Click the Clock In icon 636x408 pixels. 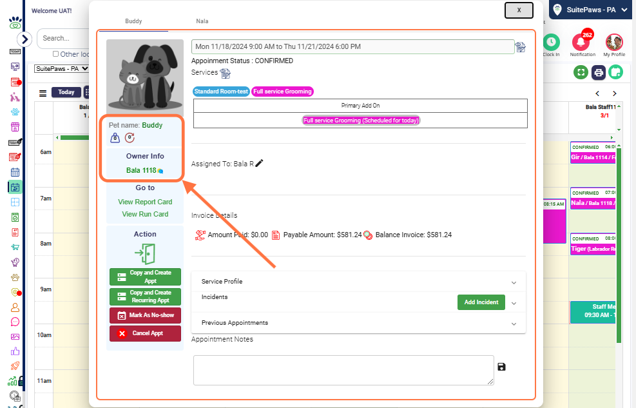coord(551,42)
